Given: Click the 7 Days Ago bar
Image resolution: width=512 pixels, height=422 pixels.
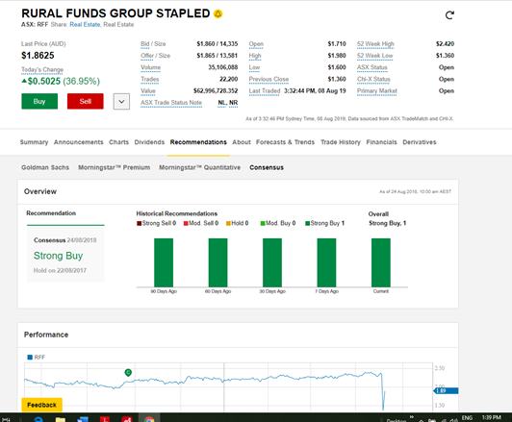Looking at the screenshot, I should (x=326, y=262).
